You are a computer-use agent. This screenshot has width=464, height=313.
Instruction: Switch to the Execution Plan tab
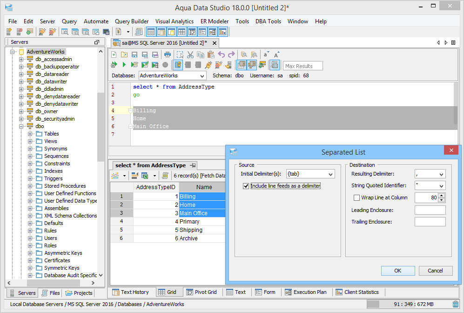[306, 292]
